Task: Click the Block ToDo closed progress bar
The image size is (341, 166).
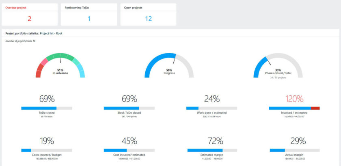Action: point(129,108)
